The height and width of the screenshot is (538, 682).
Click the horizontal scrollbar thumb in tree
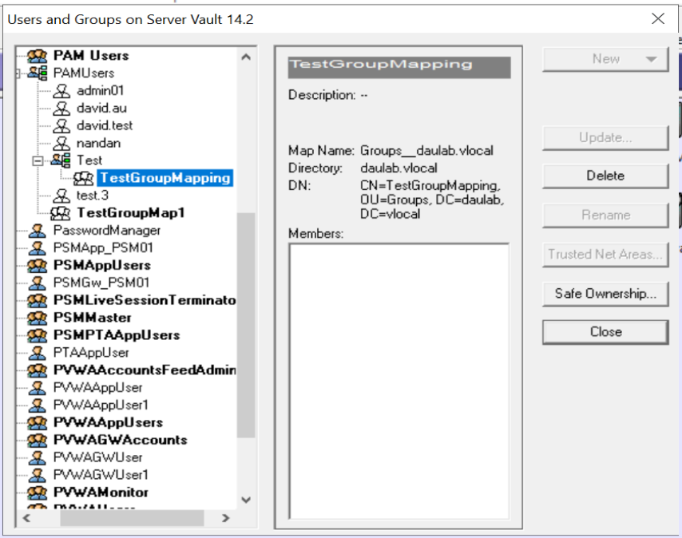(x=132, y=518)
